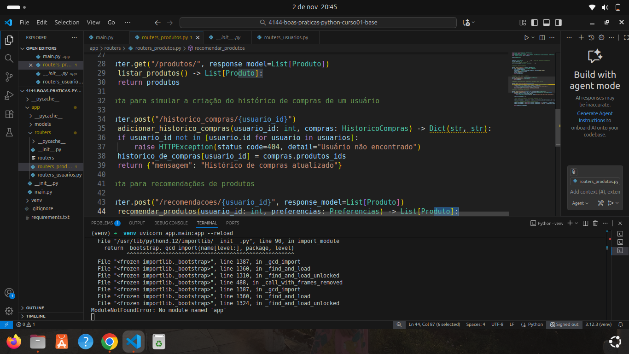Expand the OUTLINE section

click(x=35, y=308)
